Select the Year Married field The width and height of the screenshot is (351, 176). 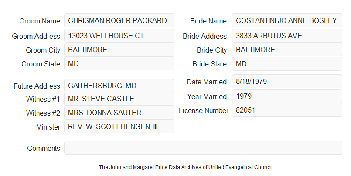tap(287, 96)
